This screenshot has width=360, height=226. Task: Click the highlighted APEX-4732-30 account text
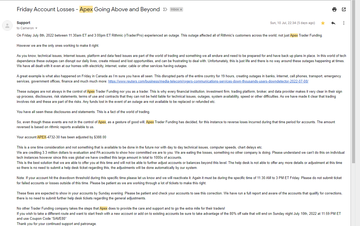click(49, 137)
